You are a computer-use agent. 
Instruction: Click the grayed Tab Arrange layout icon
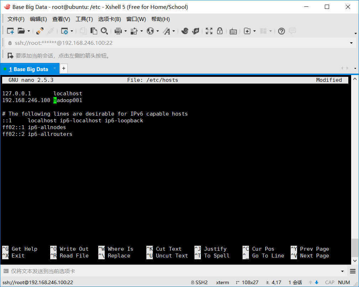click(x=263, y=31)
